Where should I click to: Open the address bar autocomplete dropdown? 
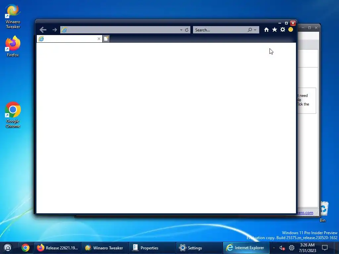coord(181,30)
